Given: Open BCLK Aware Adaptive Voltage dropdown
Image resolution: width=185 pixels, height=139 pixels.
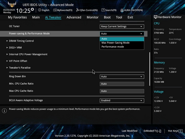Looking at the screenshot, I should pyautogui.click(x=122, y=101).
